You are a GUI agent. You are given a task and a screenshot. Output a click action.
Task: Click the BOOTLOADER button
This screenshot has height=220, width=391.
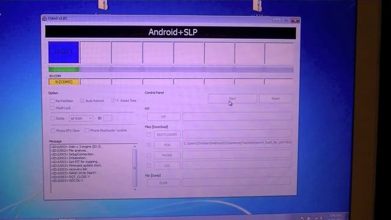[x=167, y=134]
